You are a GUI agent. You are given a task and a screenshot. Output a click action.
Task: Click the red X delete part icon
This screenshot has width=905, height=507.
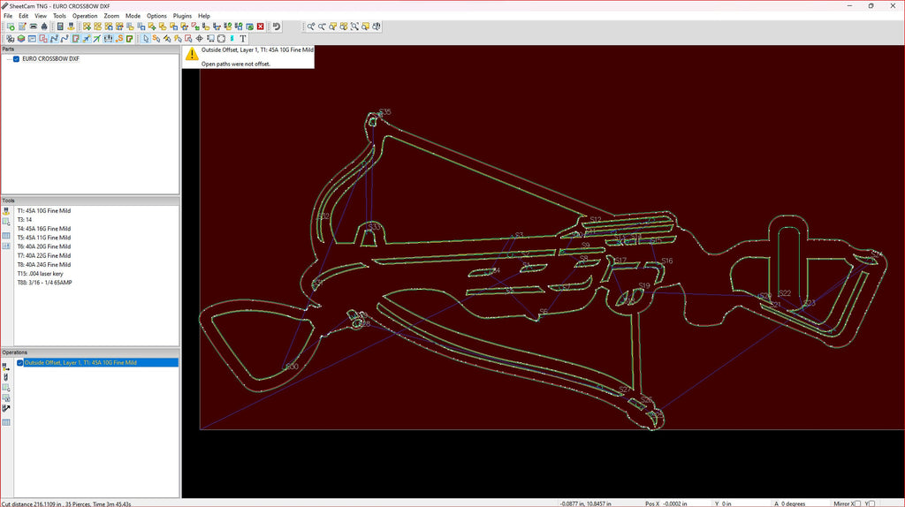pos(261,26)
